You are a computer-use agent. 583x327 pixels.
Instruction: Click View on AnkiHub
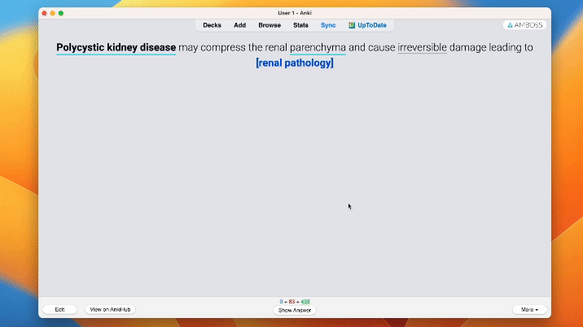click(110, 310)
